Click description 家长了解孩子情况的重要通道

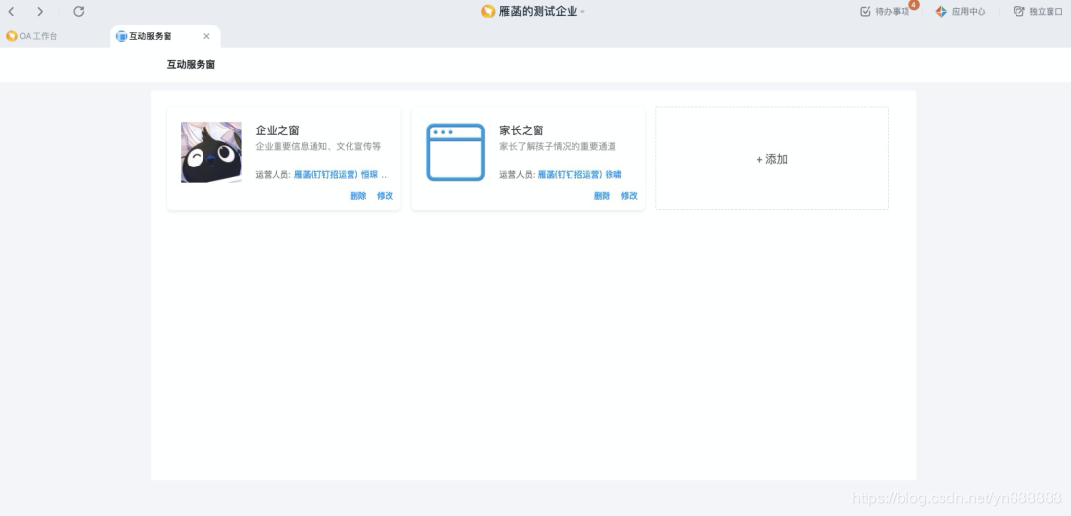click(x=557, y=146)
